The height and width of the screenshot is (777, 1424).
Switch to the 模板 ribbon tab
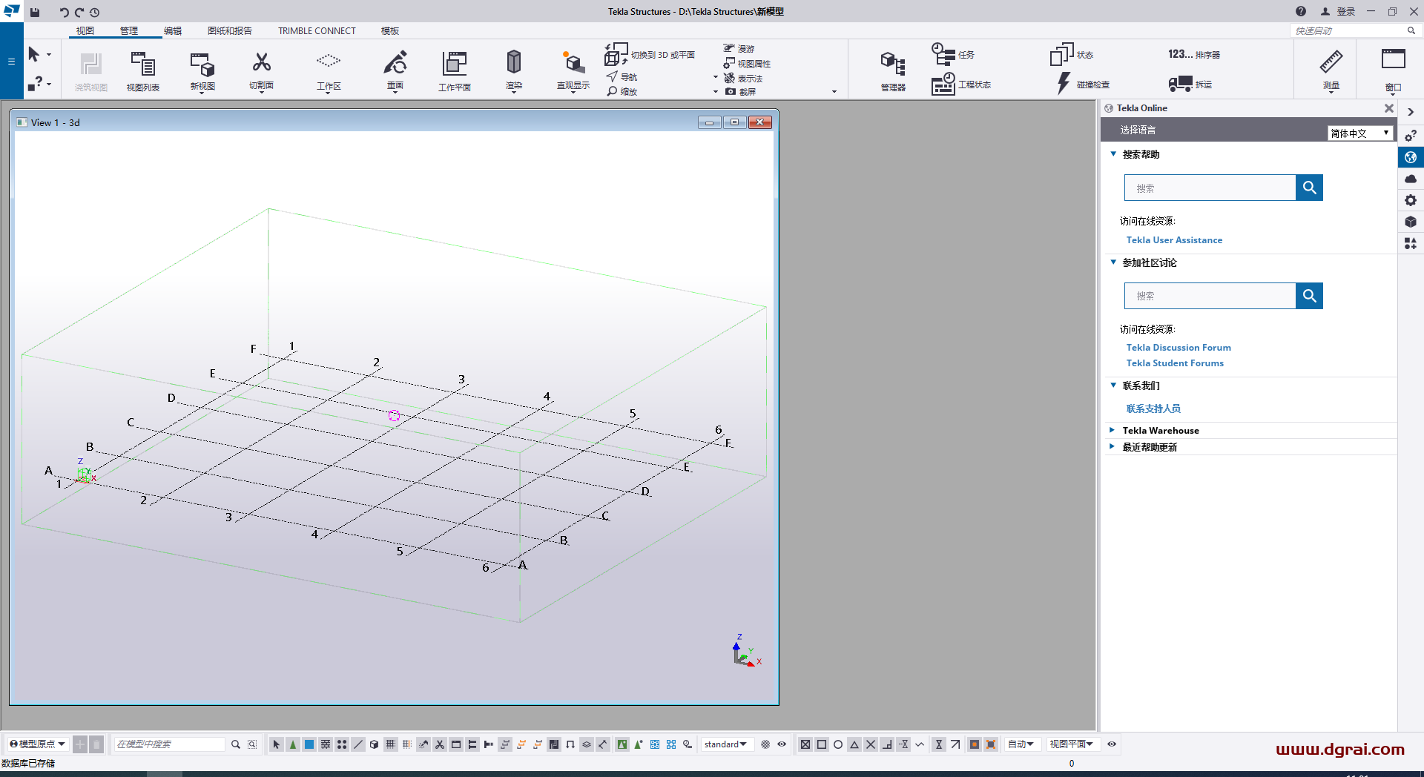(x=390, y=31)
